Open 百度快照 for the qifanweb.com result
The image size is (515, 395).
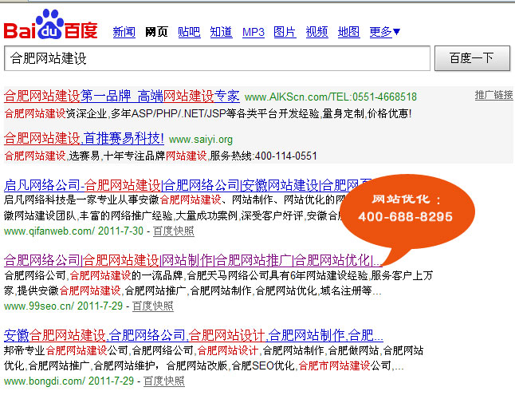pyautogui.click(x=174, y=231)
